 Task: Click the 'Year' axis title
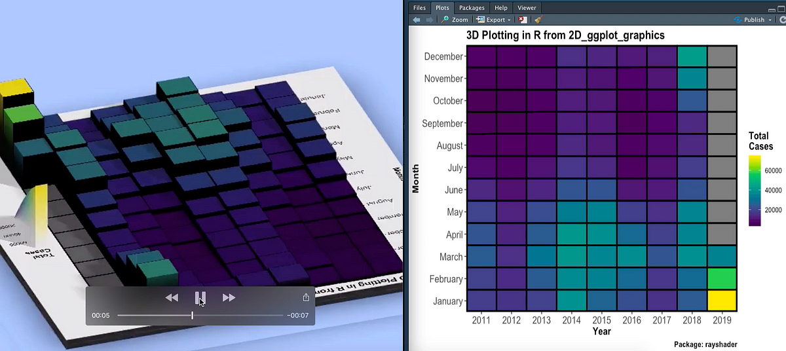coord(601,331)
